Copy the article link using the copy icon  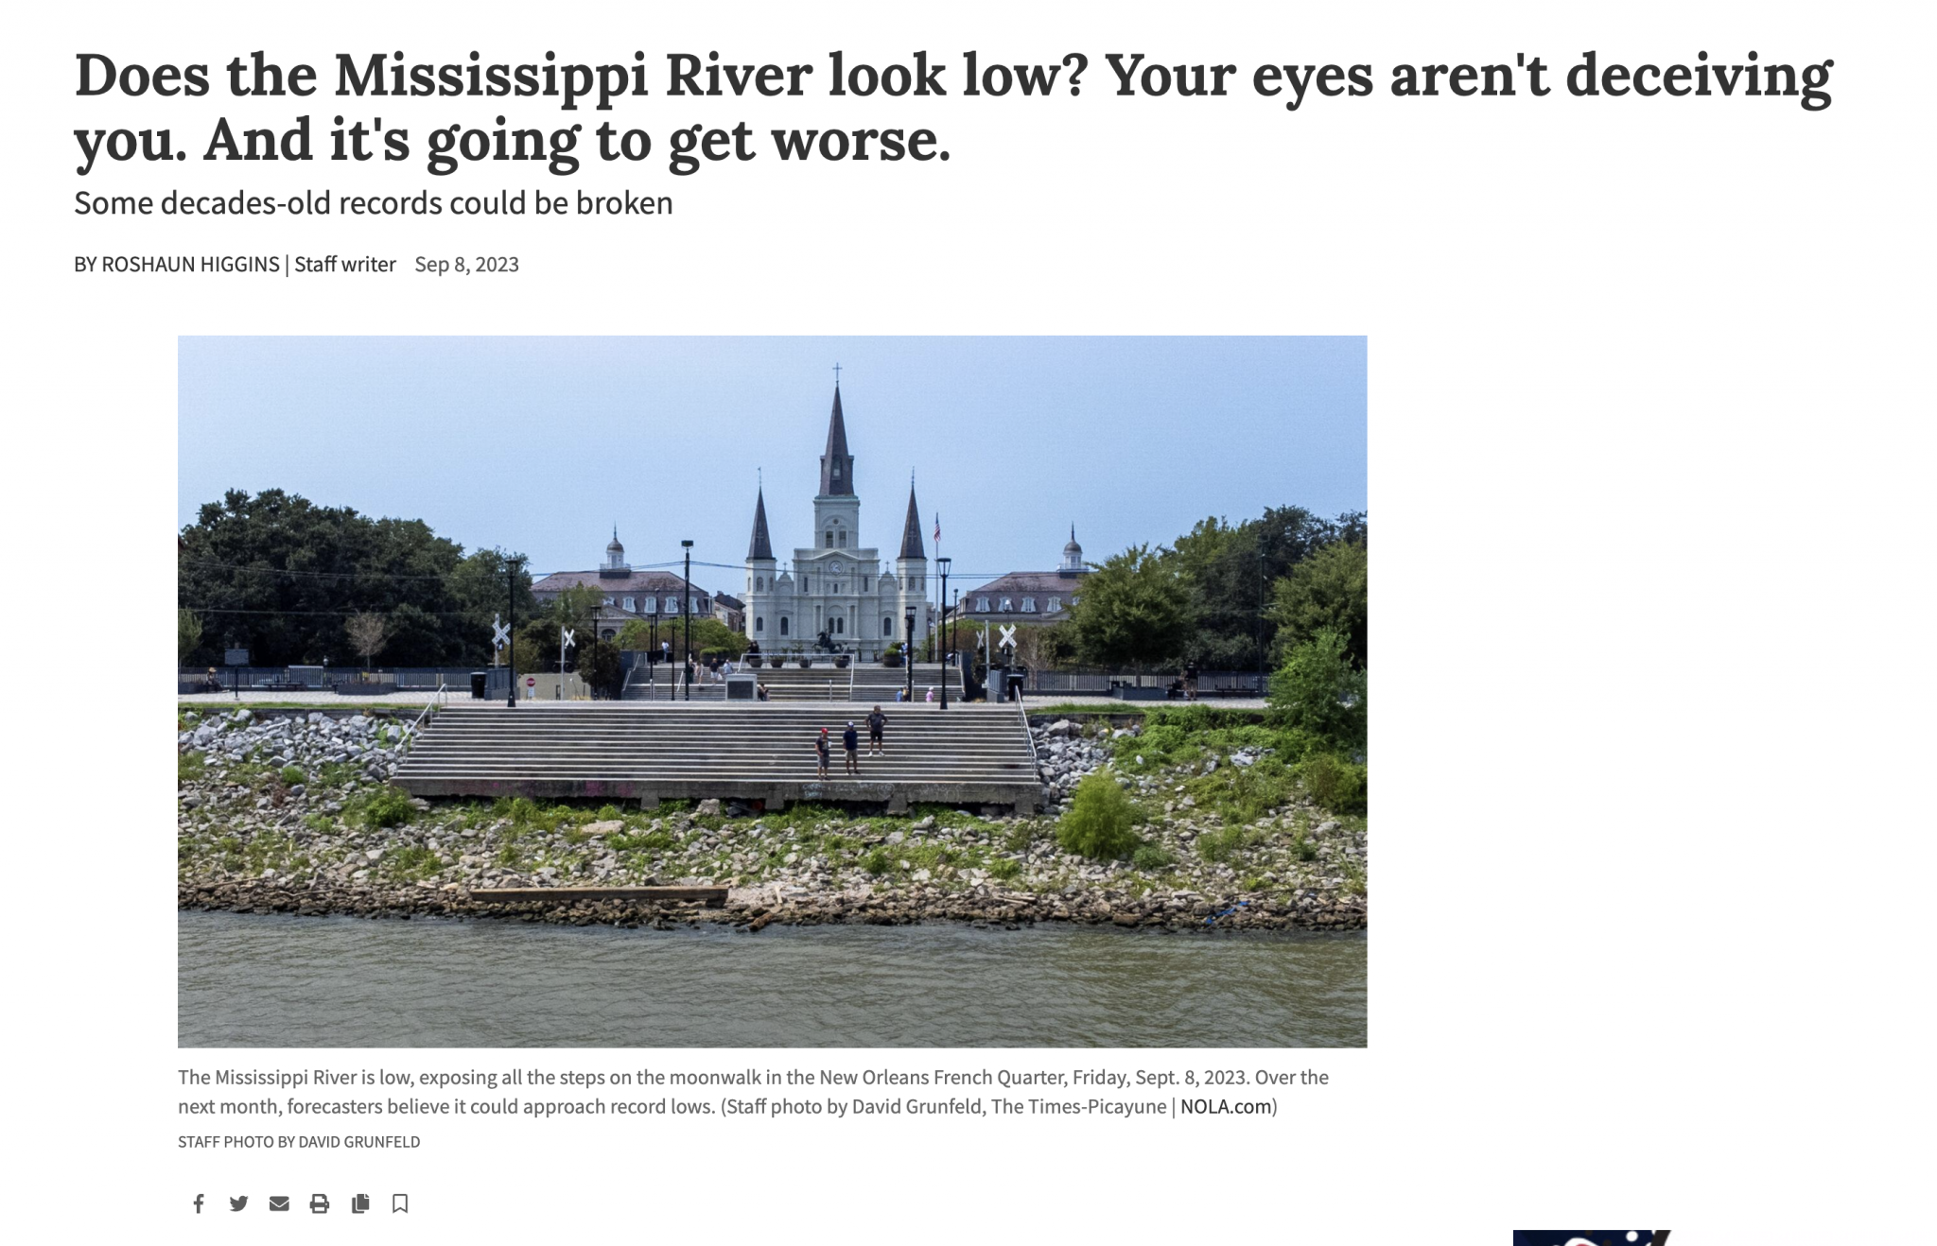(360, 1203)
